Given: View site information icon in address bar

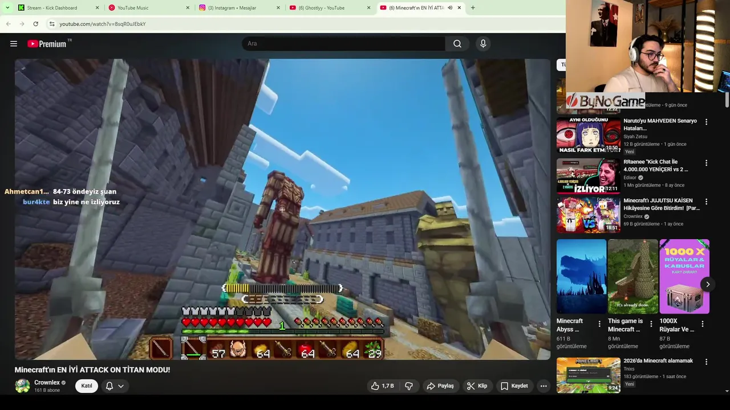Looking at the screenshot, I should 52,24.
